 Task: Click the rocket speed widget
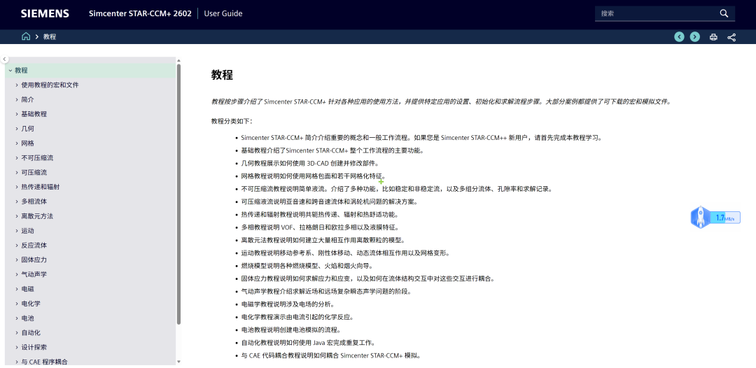click(x=715, y=218)
